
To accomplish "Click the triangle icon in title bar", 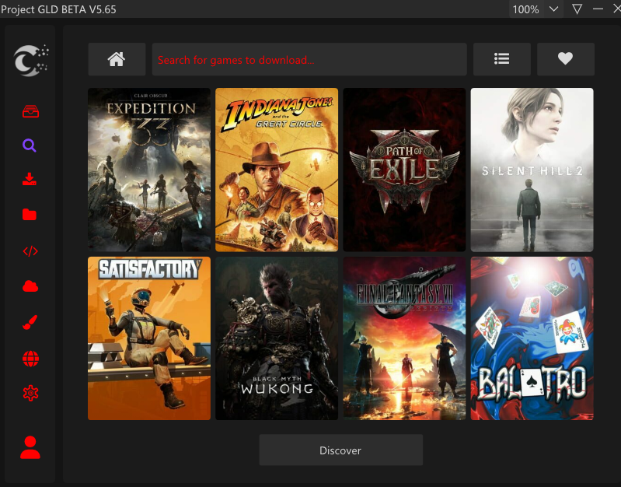I will [577, 9].
